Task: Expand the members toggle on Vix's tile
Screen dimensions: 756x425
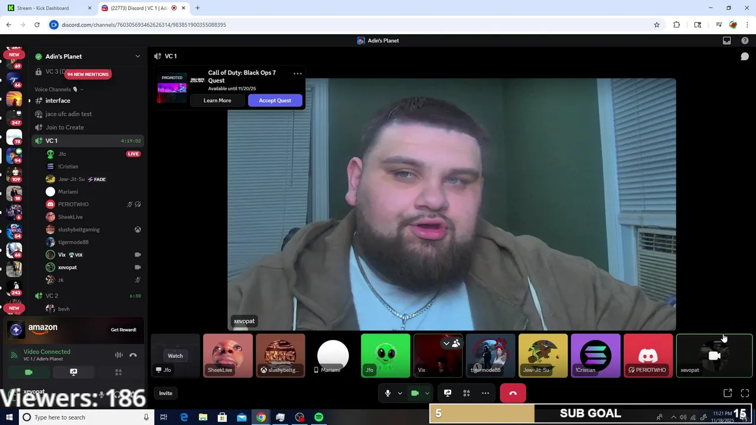Action: (452, 343)
